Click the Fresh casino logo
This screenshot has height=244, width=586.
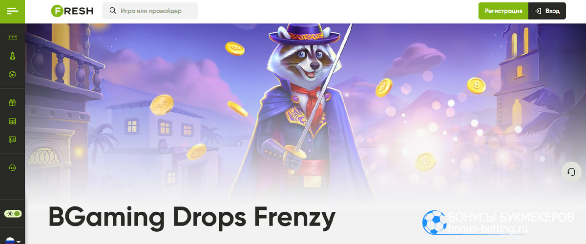pyautogui.click(x=72, y=11)
